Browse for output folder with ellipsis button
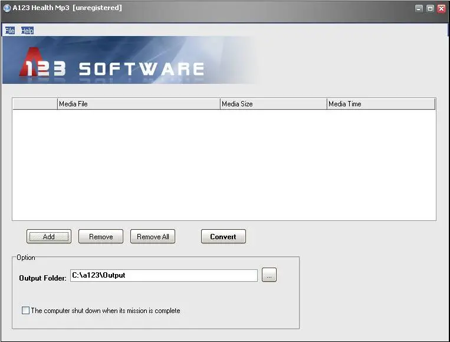Viewport: 450px width, 342px height. click(x=269, y=275)
